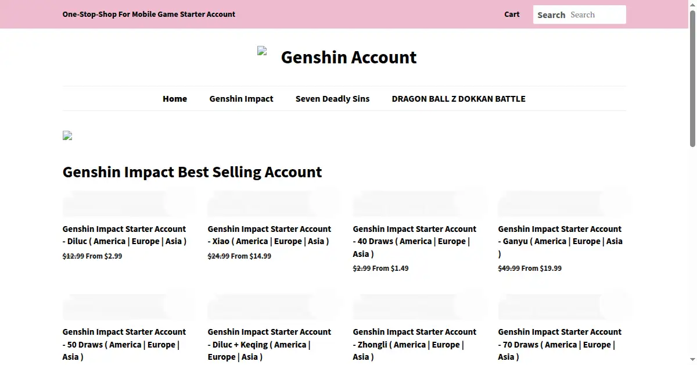Open the Diluc + Keqing starter account

tap(270, 344)
